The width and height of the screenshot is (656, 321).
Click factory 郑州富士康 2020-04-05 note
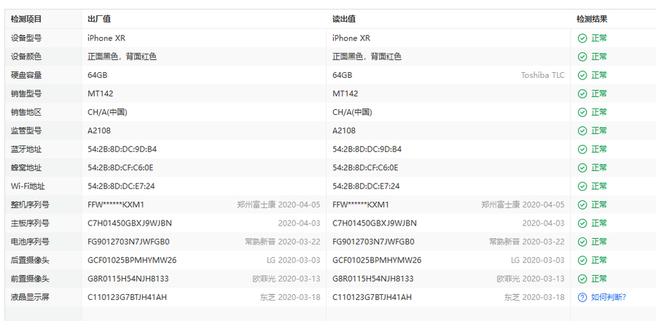click(278, 205)
